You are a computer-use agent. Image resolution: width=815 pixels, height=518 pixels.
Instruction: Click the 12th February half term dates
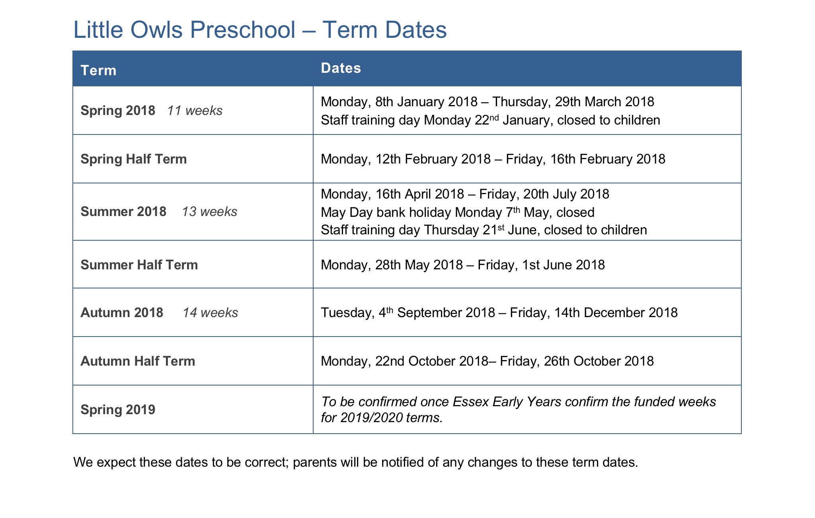pos(493,159)
